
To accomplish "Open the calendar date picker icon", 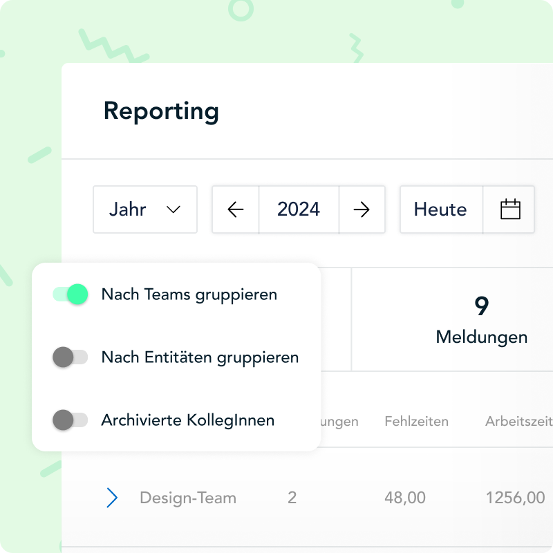I will tap(509, 209).
